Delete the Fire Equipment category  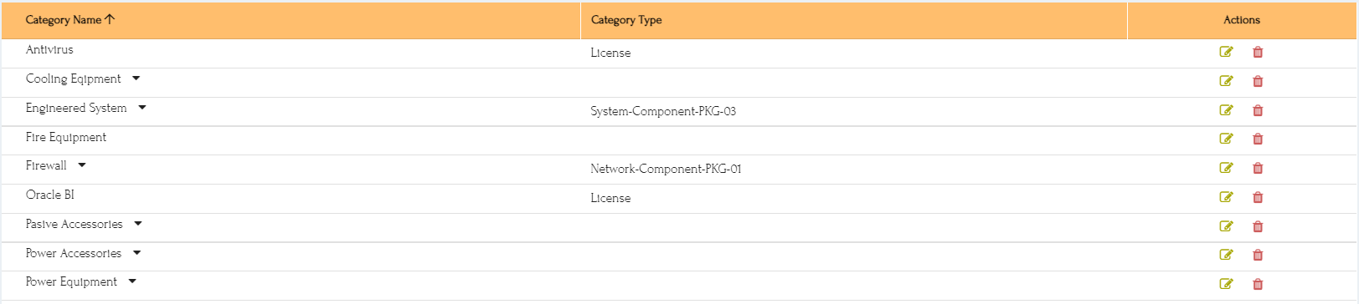click(1258, 139)
